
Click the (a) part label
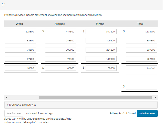4,5
